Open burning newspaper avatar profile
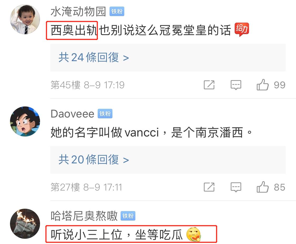This screenshot has height=244, width=296. tap(25, 224)
